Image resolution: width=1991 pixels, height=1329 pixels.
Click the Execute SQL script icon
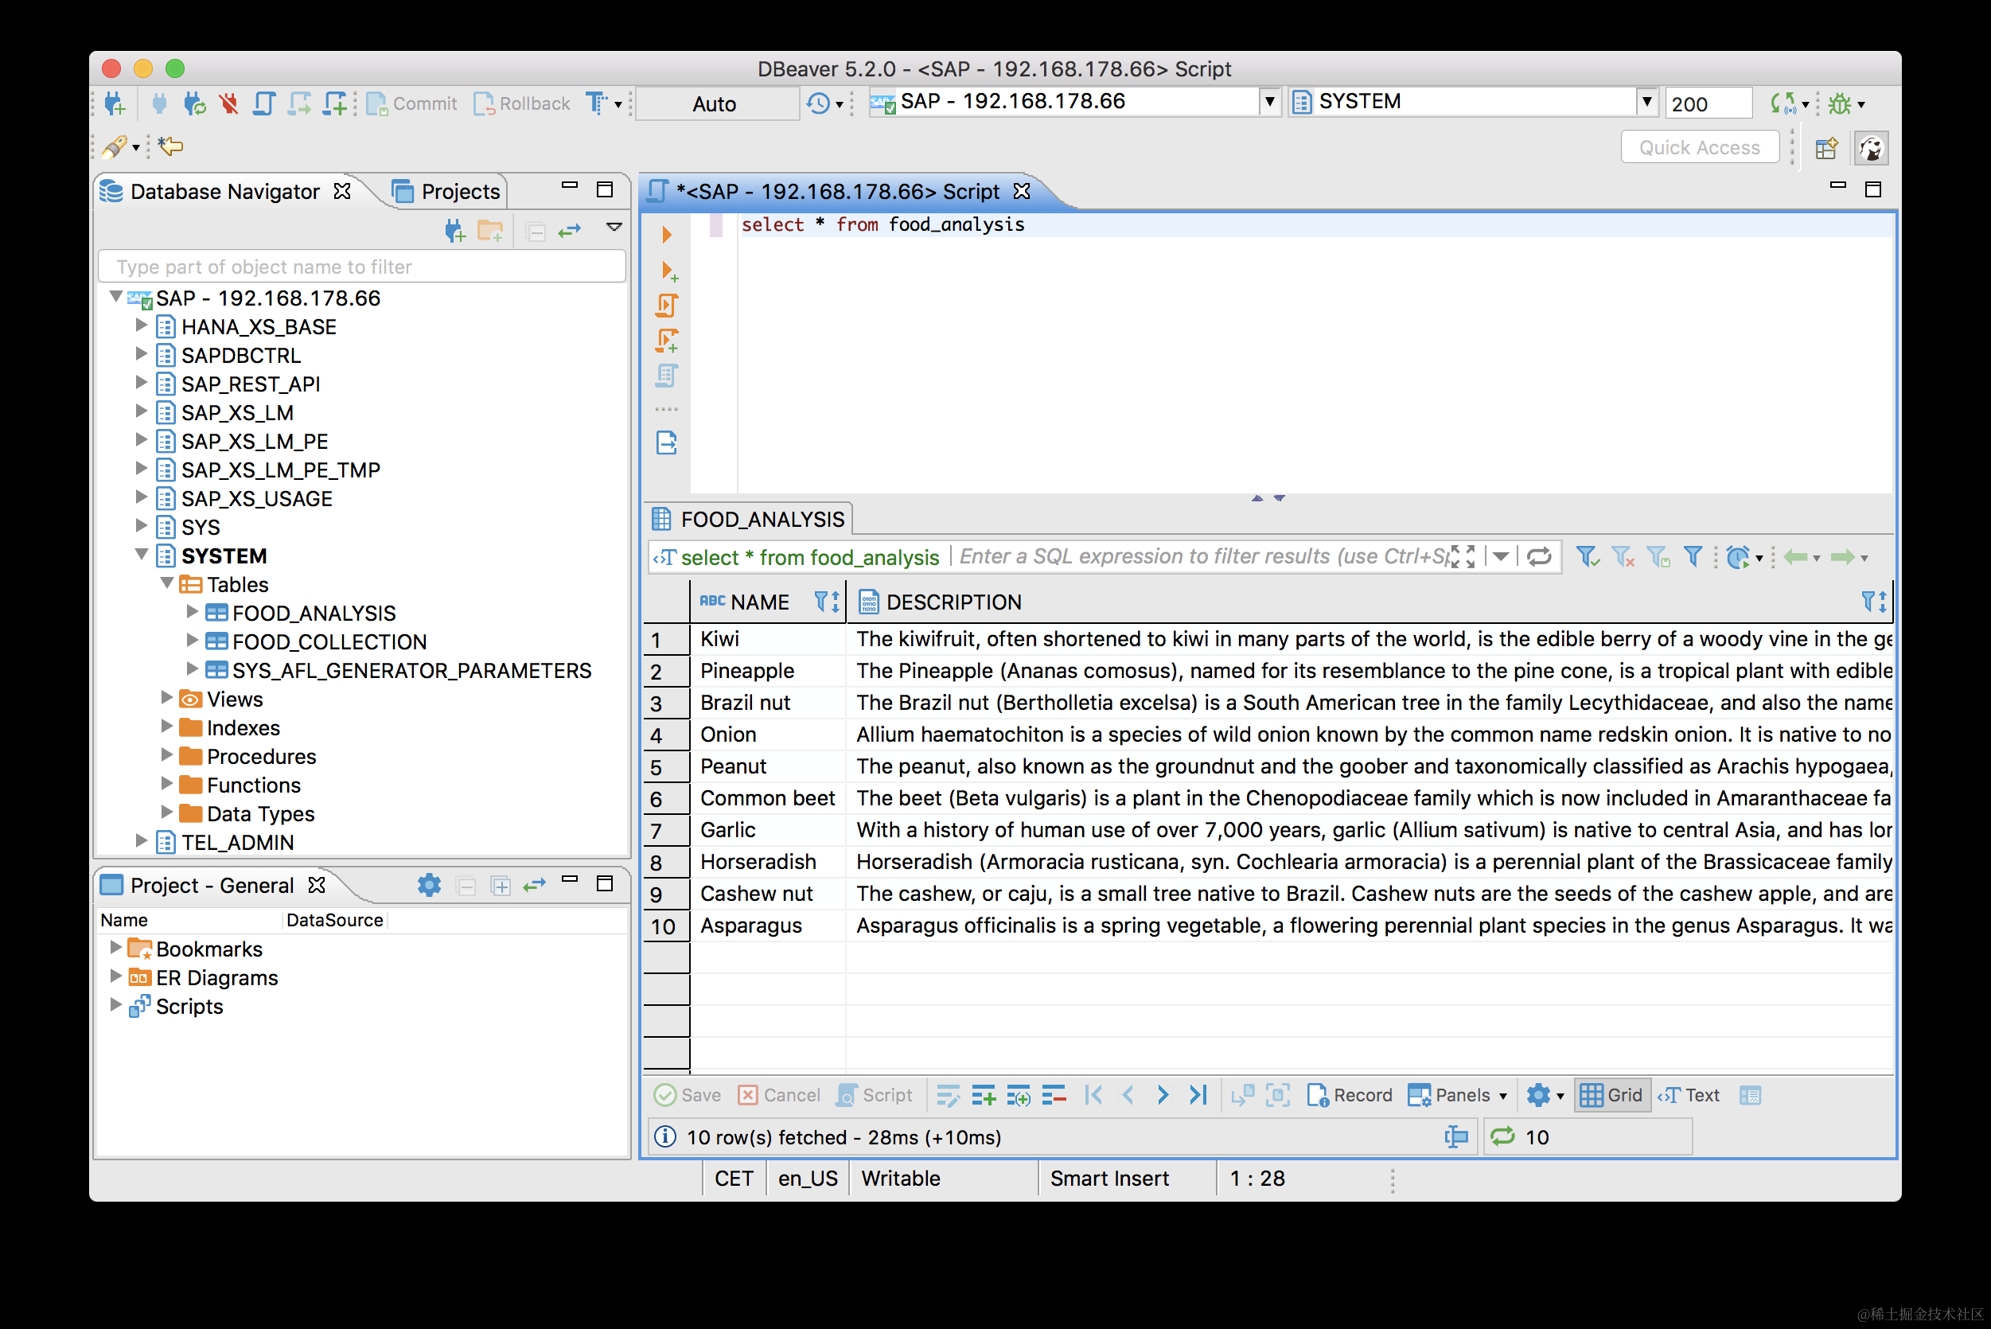point(666,305)
